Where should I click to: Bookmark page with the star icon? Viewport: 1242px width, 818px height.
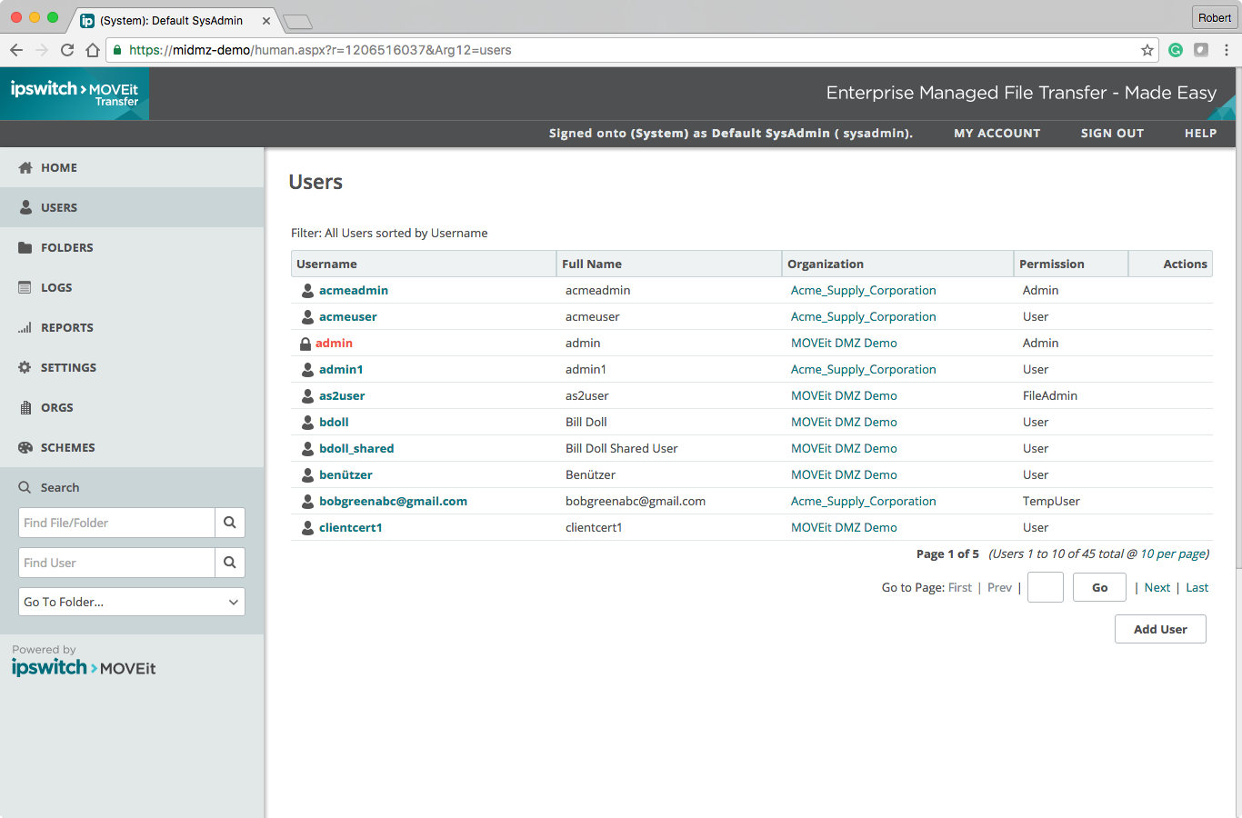(x=1147, y=50)
